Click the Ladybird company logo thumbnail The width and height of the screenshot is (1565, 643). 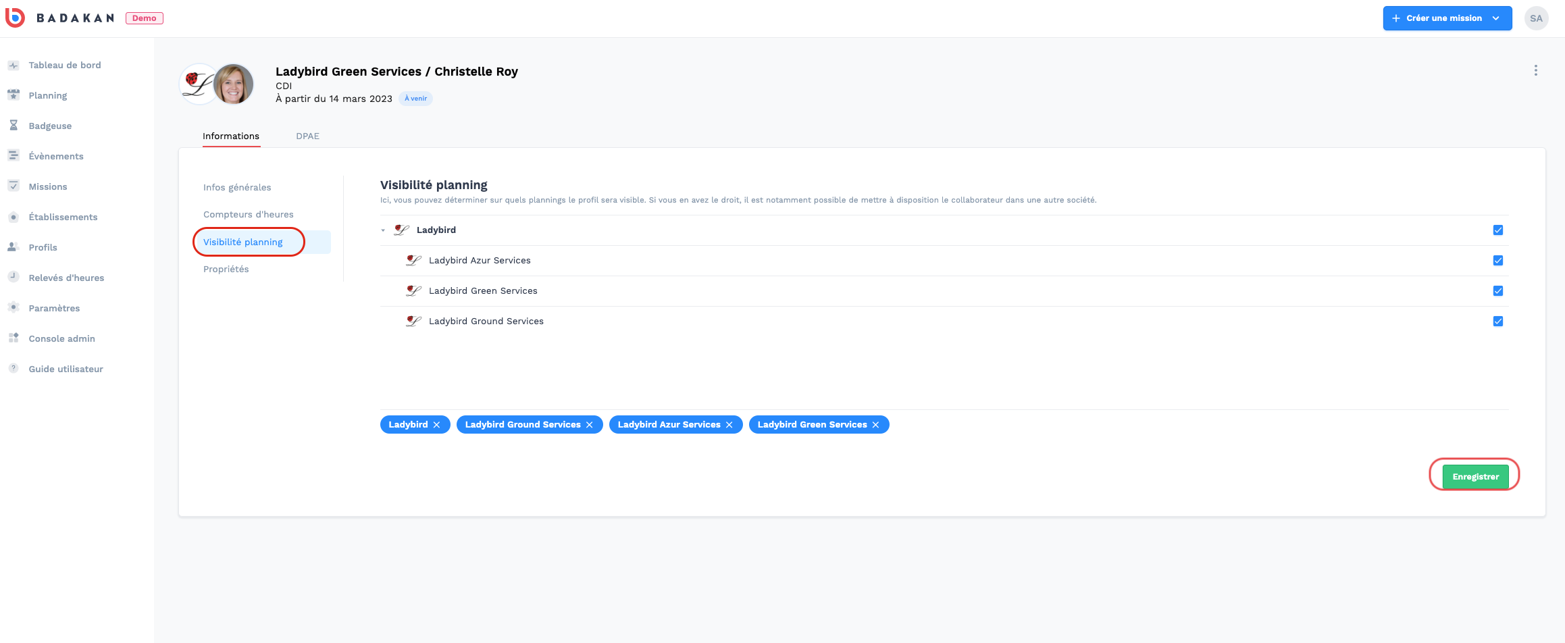tap(197, 84)
